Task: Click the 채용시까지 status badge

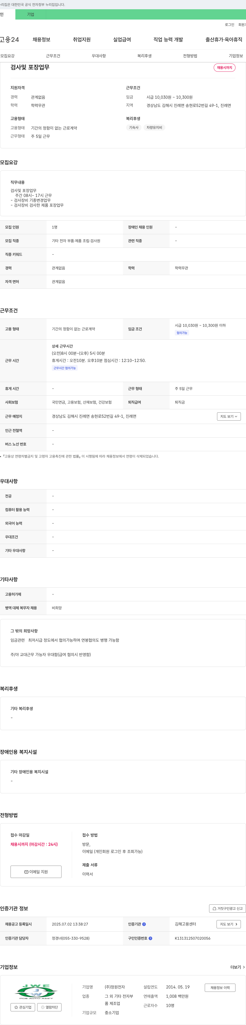Action: (x=224, y=68)
